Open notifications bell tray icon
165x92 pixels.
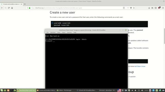point(135,90)
